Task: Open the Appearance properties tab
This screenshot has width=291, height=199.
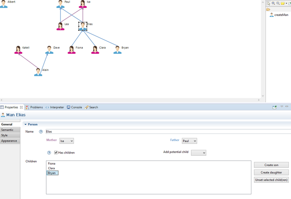Action: click(10, 141)
